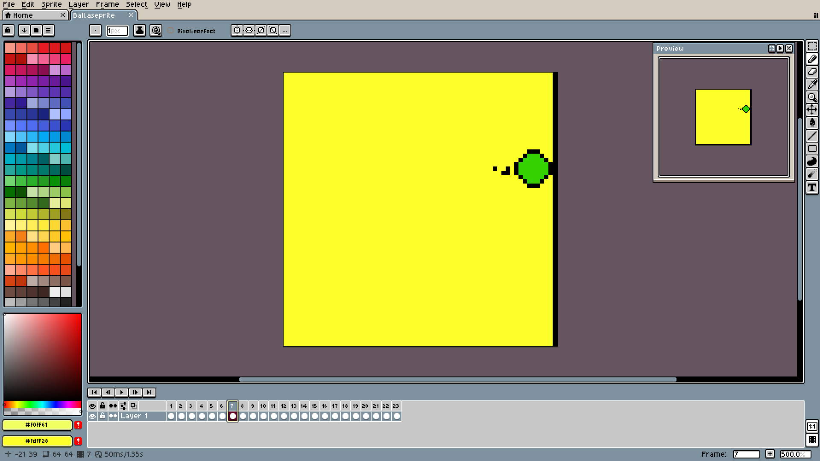Image resolution: width=820 pixels, height=461 pixels.
Task: Click the foreground color #F0FF61 button
Action: click(37, 425)
